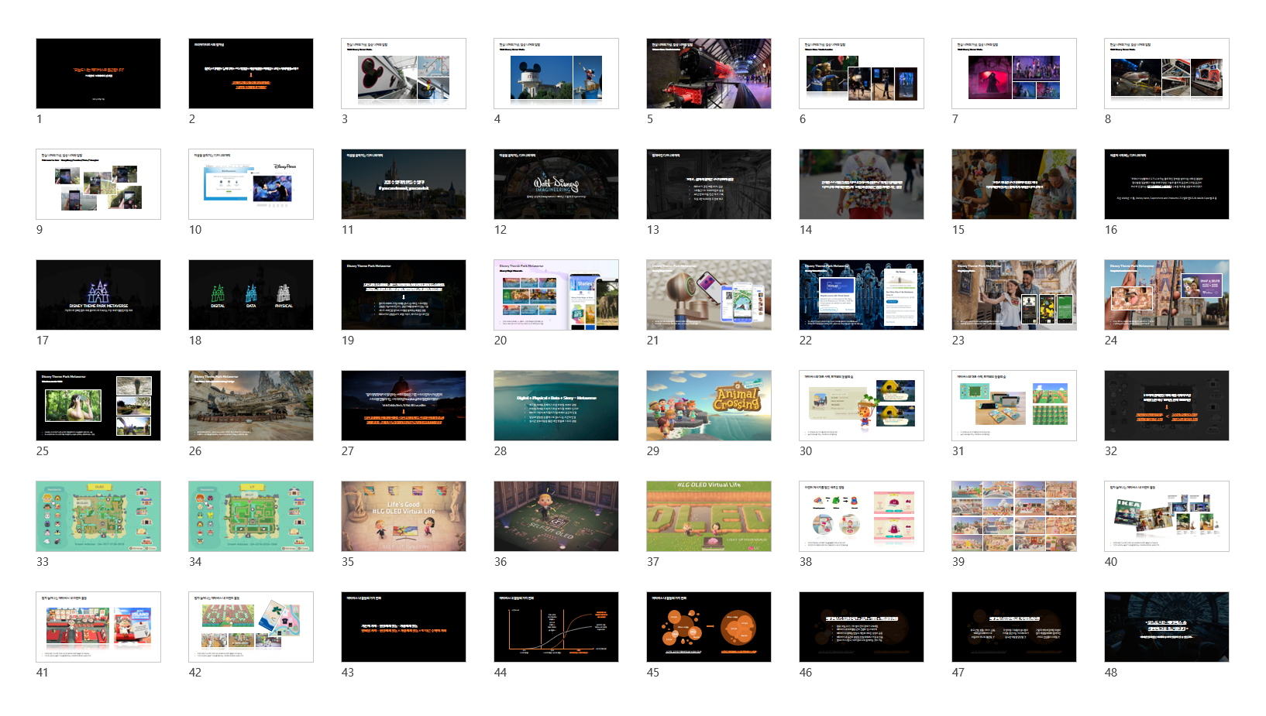
Task: Select slide 5 red steam train thumbnail
Action: click(709, 74)
